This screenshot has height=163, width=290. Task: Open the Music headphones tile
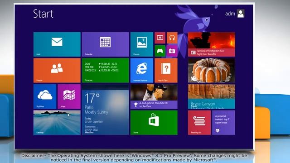click(172, 38)
